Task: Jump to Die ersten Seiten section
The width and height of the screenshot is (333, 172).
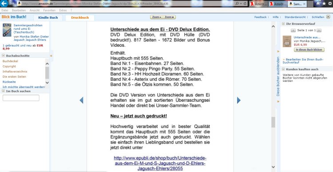Action: point(14,76)
